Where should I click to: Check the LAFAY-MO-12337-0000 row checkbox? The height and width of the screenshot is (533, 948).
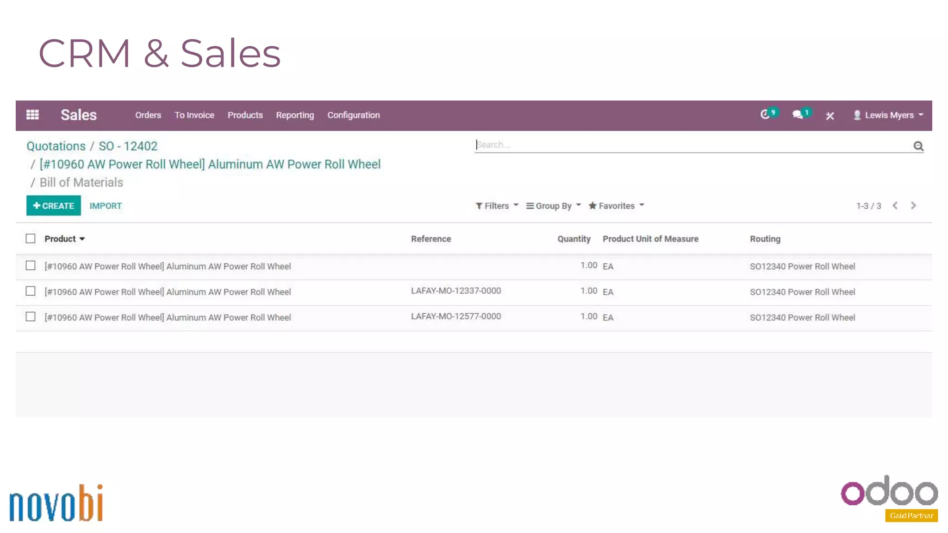(x=31, y=291)
